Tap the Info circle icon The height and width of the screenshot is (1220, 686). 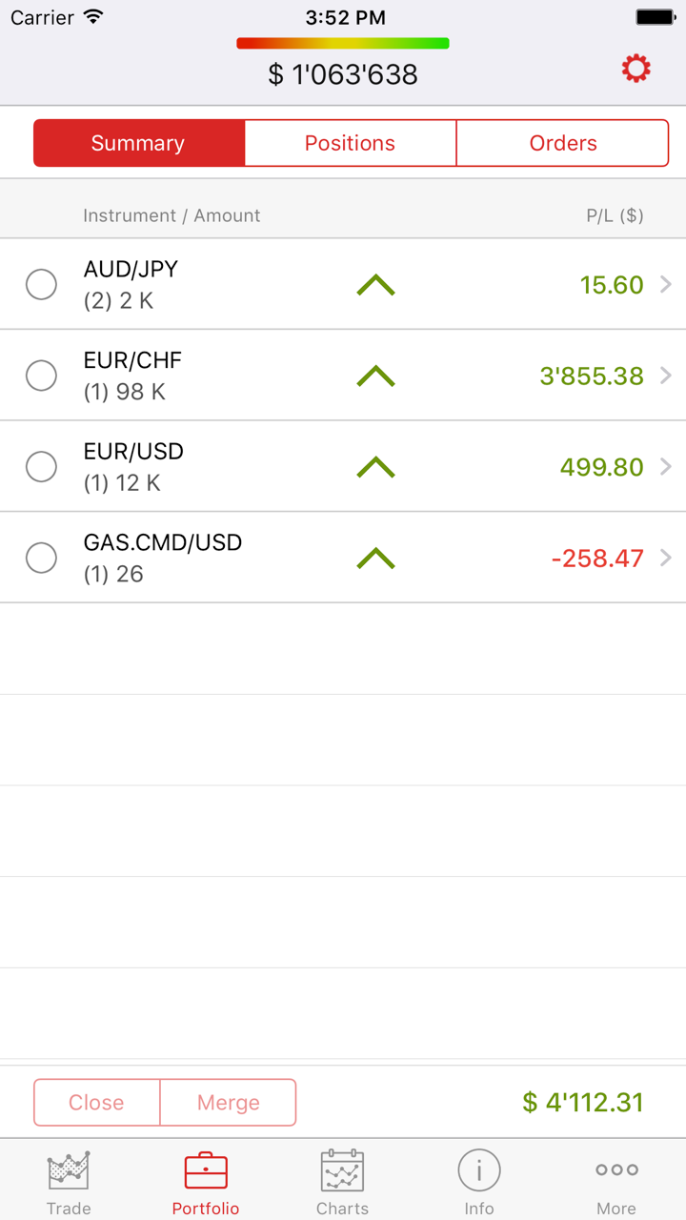point(479,1170)
